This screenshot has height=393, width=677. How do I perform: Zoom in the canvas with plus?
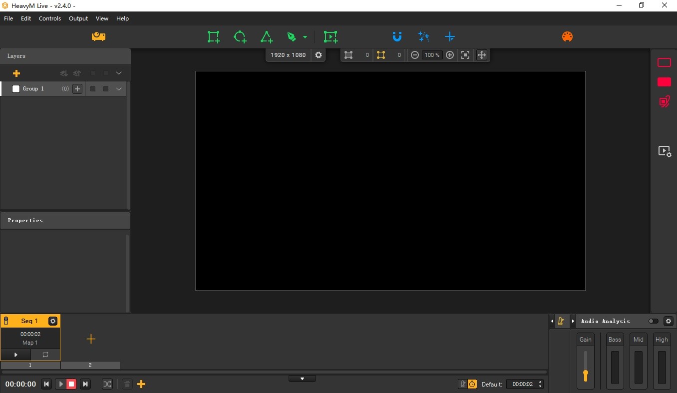coord(450,55)
